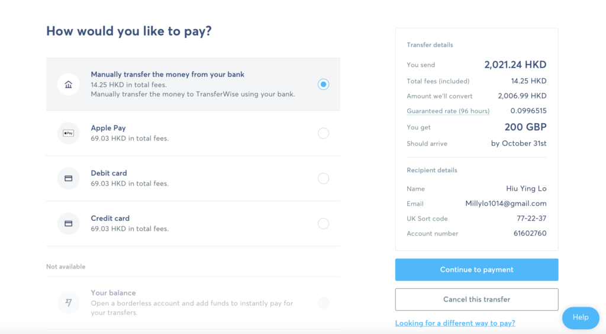Pick the Credit card radio button
Image resolution: width=606 pixels, height=334 pixels.
coord(324,223)
